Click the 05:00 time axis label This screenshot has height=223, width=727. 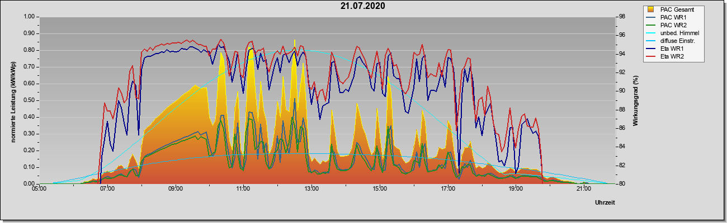40,188
